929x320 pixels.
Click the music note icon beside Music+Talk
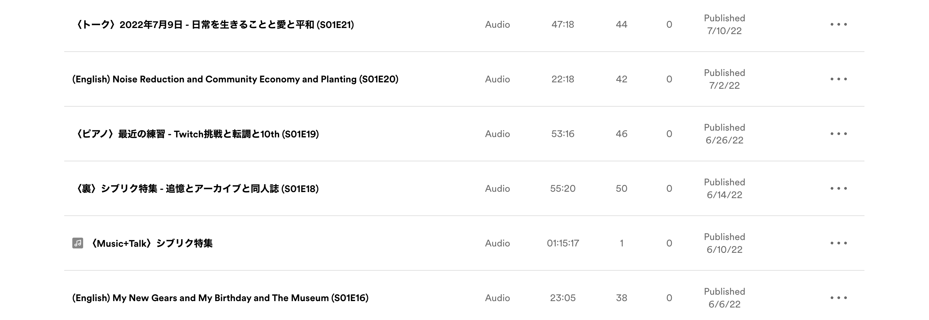[77, 243]
